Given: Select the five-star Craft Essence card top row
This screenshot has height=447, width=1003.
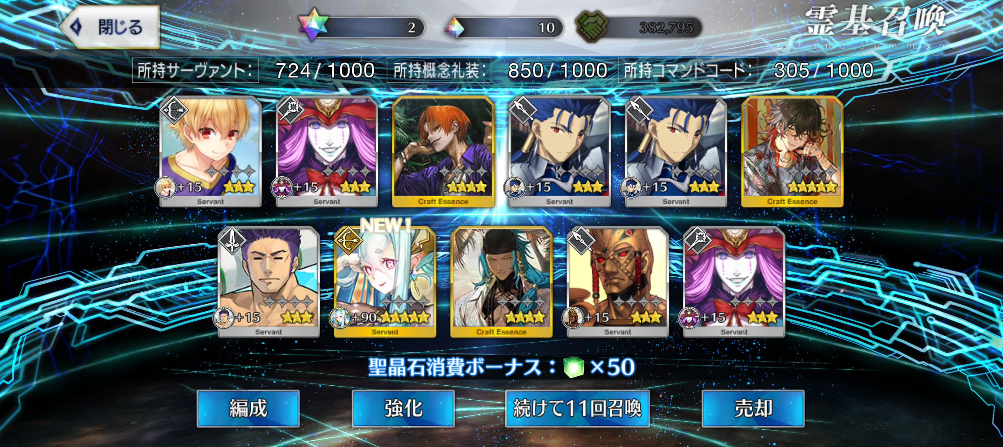Looking at the screenshot, I should pos(792,151).
